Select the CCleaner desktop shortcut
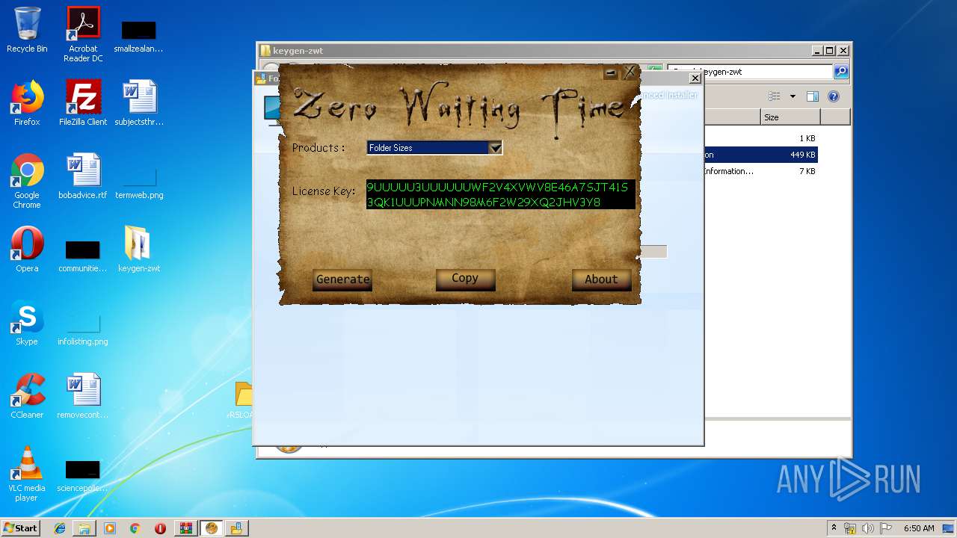957x538 pixels. pos(27,396)
